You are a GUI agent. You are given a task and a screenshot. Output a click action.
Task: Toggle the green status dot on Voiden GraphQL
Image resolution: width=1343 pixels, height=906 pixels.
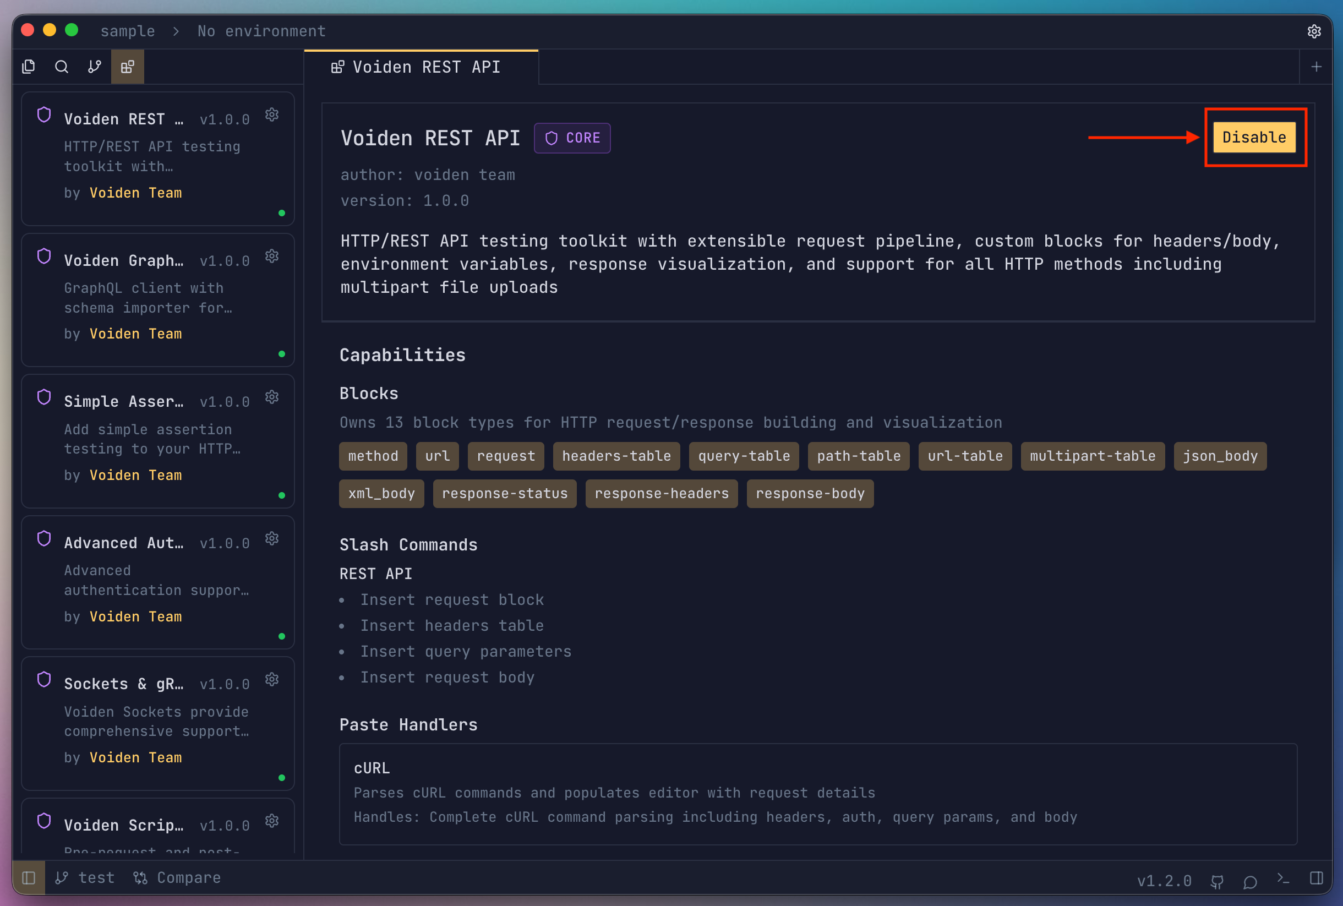[x=282, y=353]
